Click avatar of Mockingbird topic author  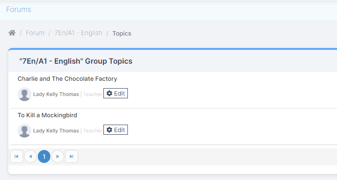click(x=24, y=131)
